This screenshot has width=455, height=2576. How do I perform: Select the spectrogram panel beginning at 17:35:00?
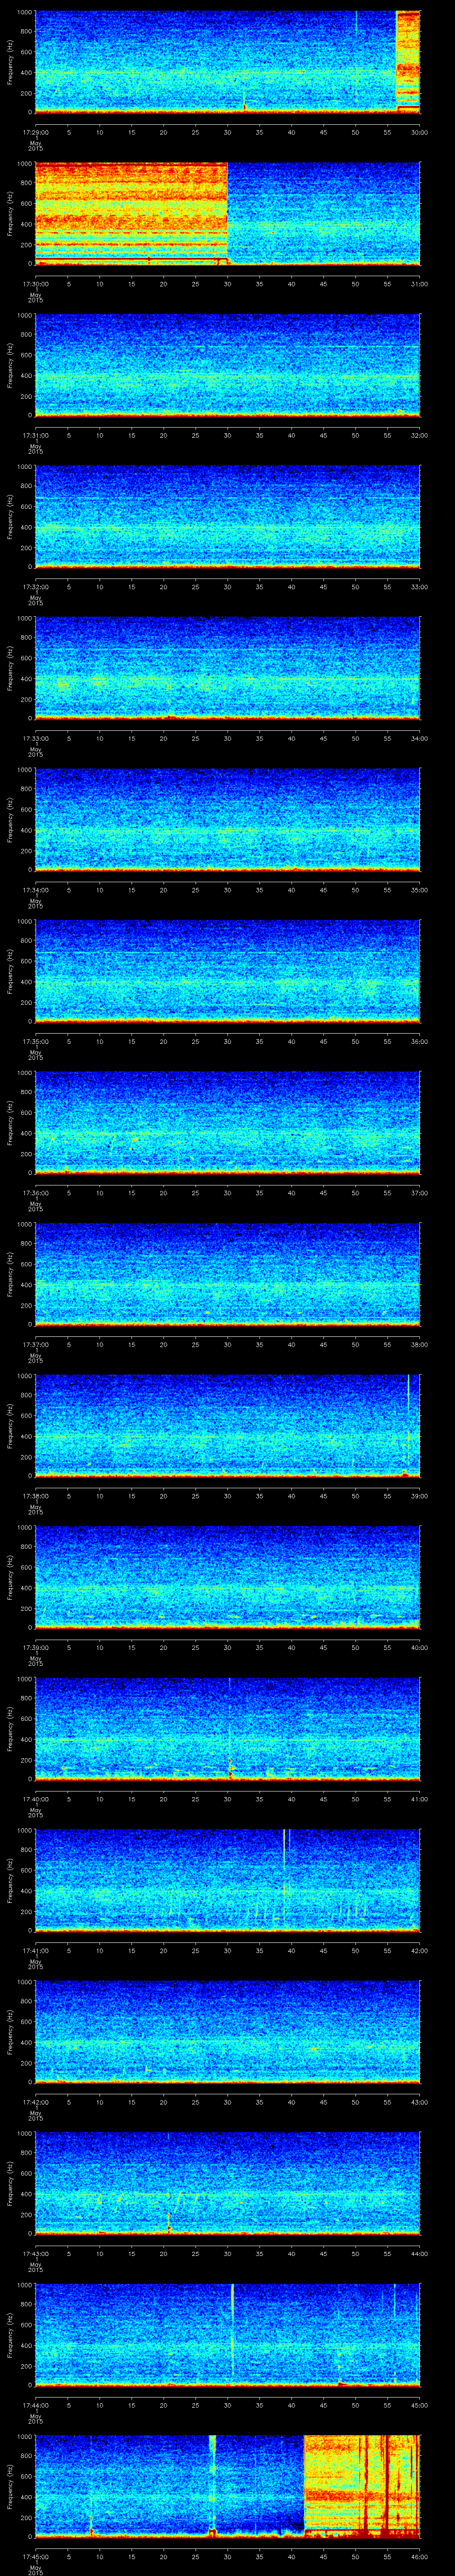(227, 971)
